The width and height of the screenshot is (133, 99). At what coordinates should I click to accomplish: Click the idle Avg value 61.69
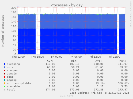pos(100,67)
